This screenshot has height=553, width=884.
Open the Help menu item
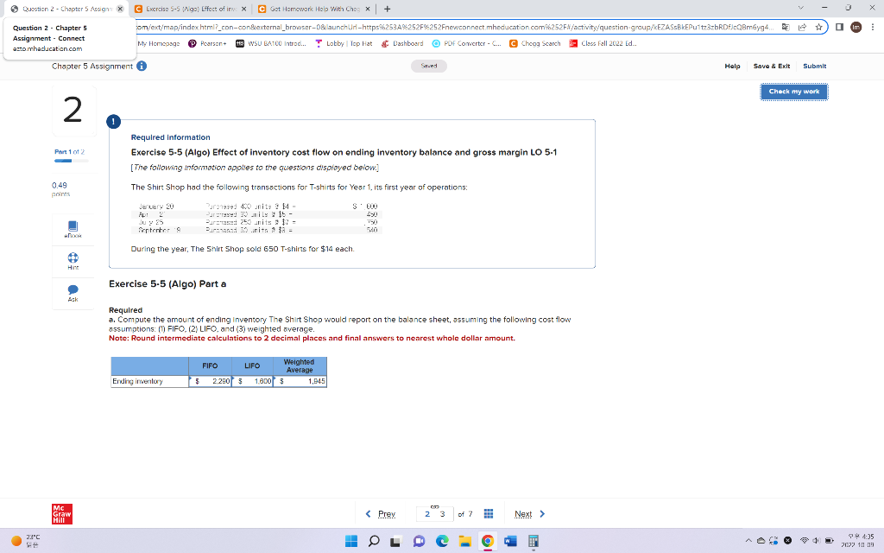730,66
